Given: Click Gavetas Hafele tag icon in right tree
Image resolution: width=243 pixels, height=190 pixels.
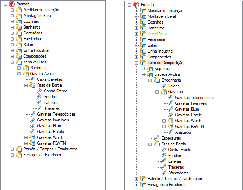Looking at the screenshot, I should click(171, 115).
